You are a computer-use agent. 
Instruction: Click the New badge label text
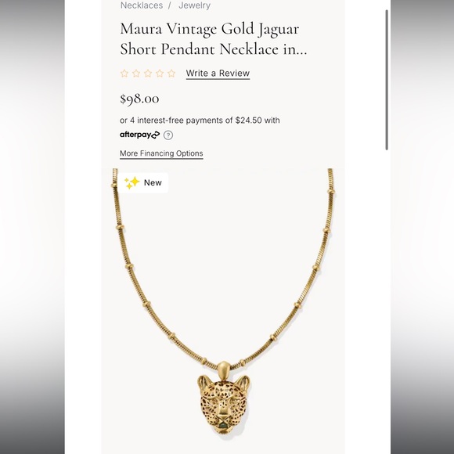pyautogui.click(x=153, y=182)
